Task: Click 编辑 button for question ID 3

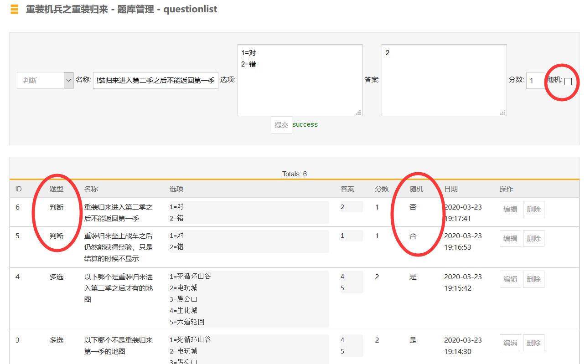Action: coord(510,343)
